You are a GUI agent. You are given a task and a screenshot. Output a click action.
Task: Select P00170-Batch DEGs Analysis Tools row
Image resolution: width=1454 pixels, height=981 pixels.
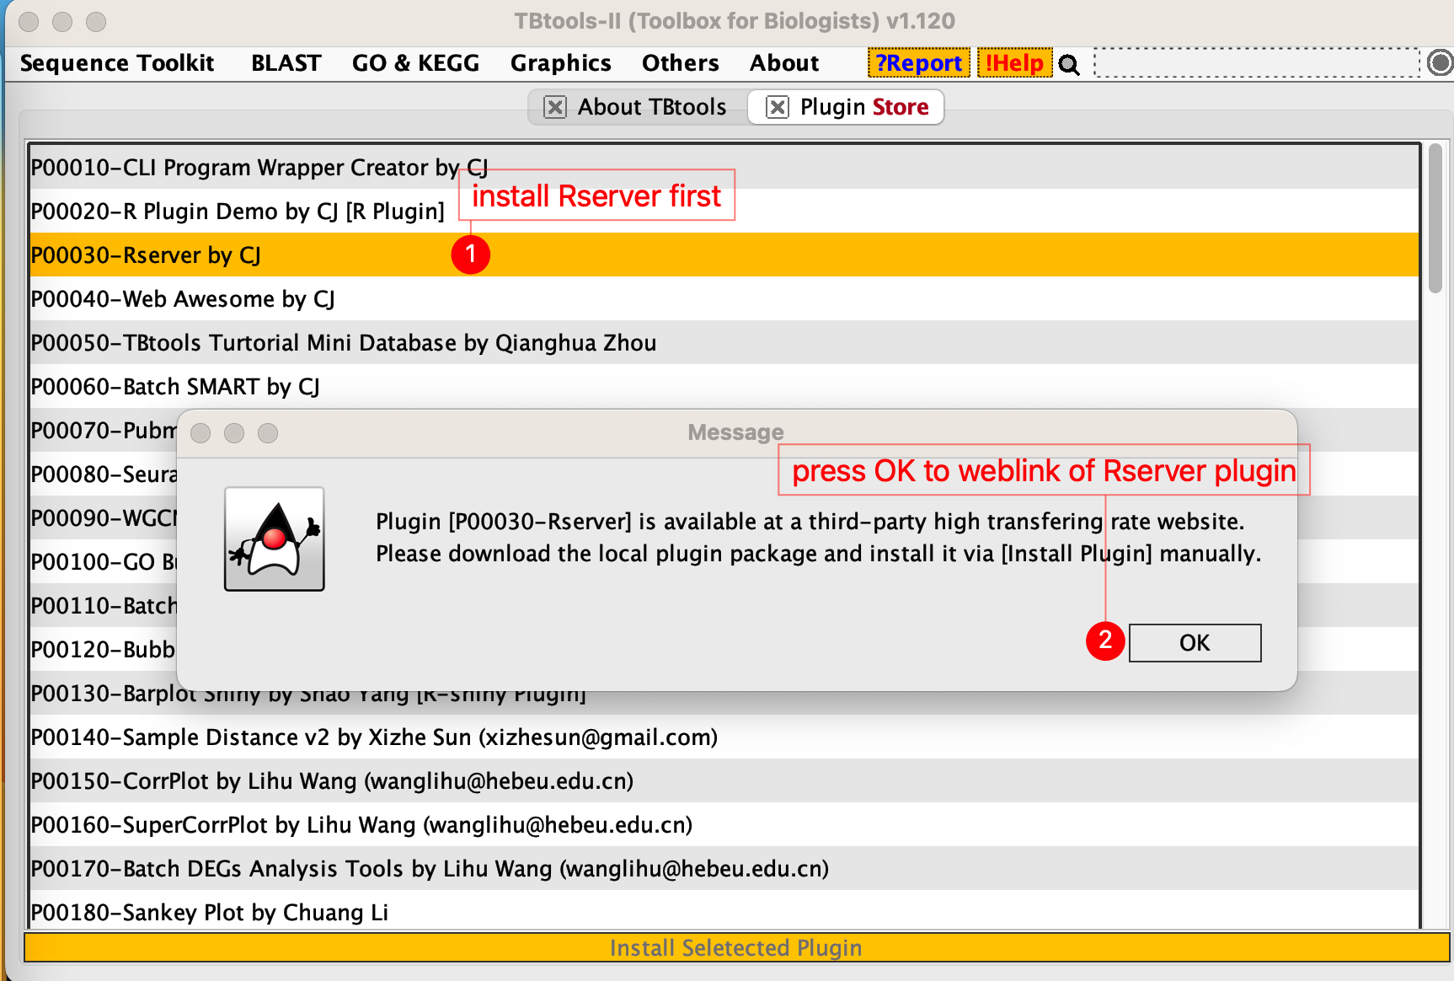[724, 868]
